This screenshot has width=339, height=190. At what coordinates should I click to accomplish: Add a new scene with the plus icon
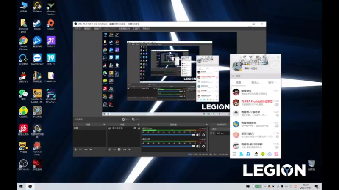pos(76,149)
